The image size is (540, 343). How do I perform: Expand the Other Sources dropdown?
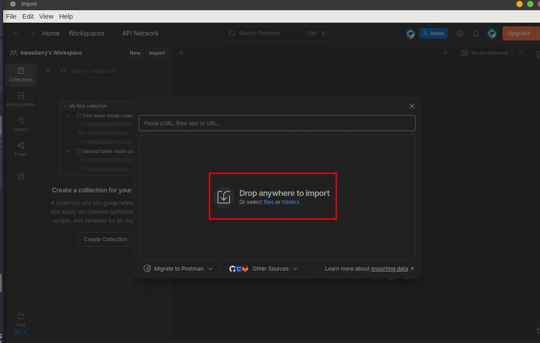pos(270,268)
